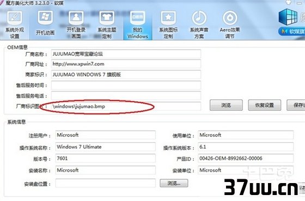Image resolution: width=305 pixels, height=201 pixels.
Task: Click the 安装单位 field
Action: (x=246, y=170)
